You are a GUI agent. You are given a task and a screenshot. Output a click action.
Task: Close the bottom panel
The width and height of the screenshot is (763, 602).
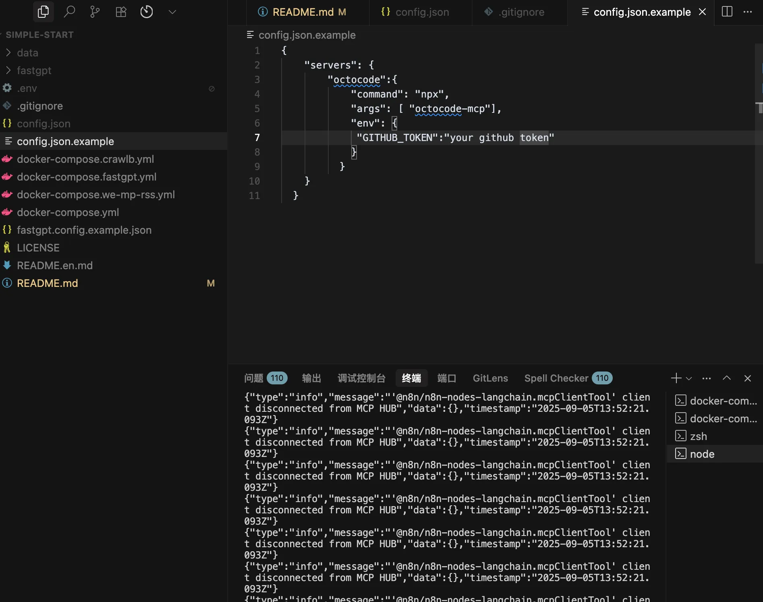[748, 378]
